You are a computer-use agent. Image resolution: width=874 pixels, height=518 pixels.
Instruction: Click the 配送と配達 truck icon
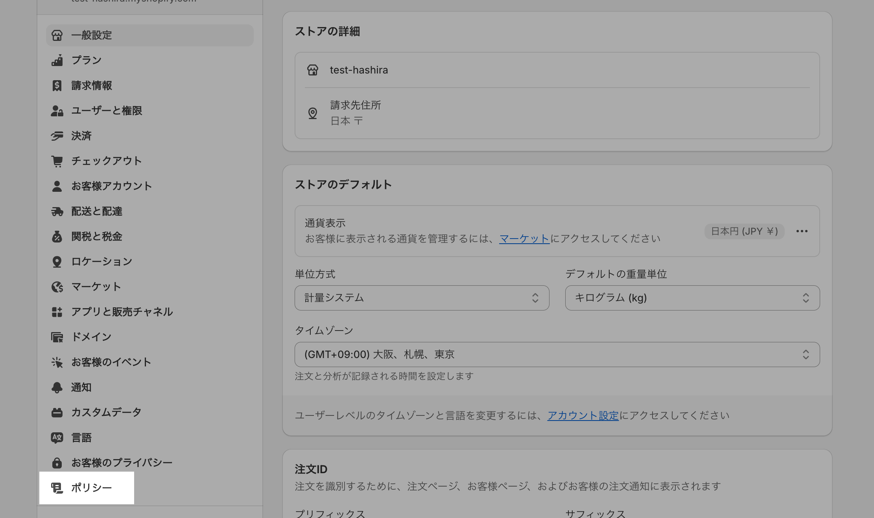pos(57,211)
